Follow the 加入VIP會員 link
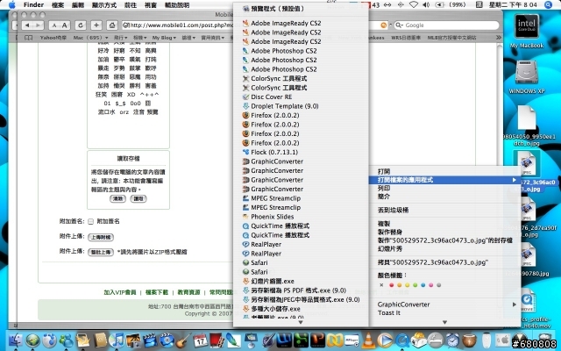The image size is (561, 351). pyautogui.click(x=120, y=292)
